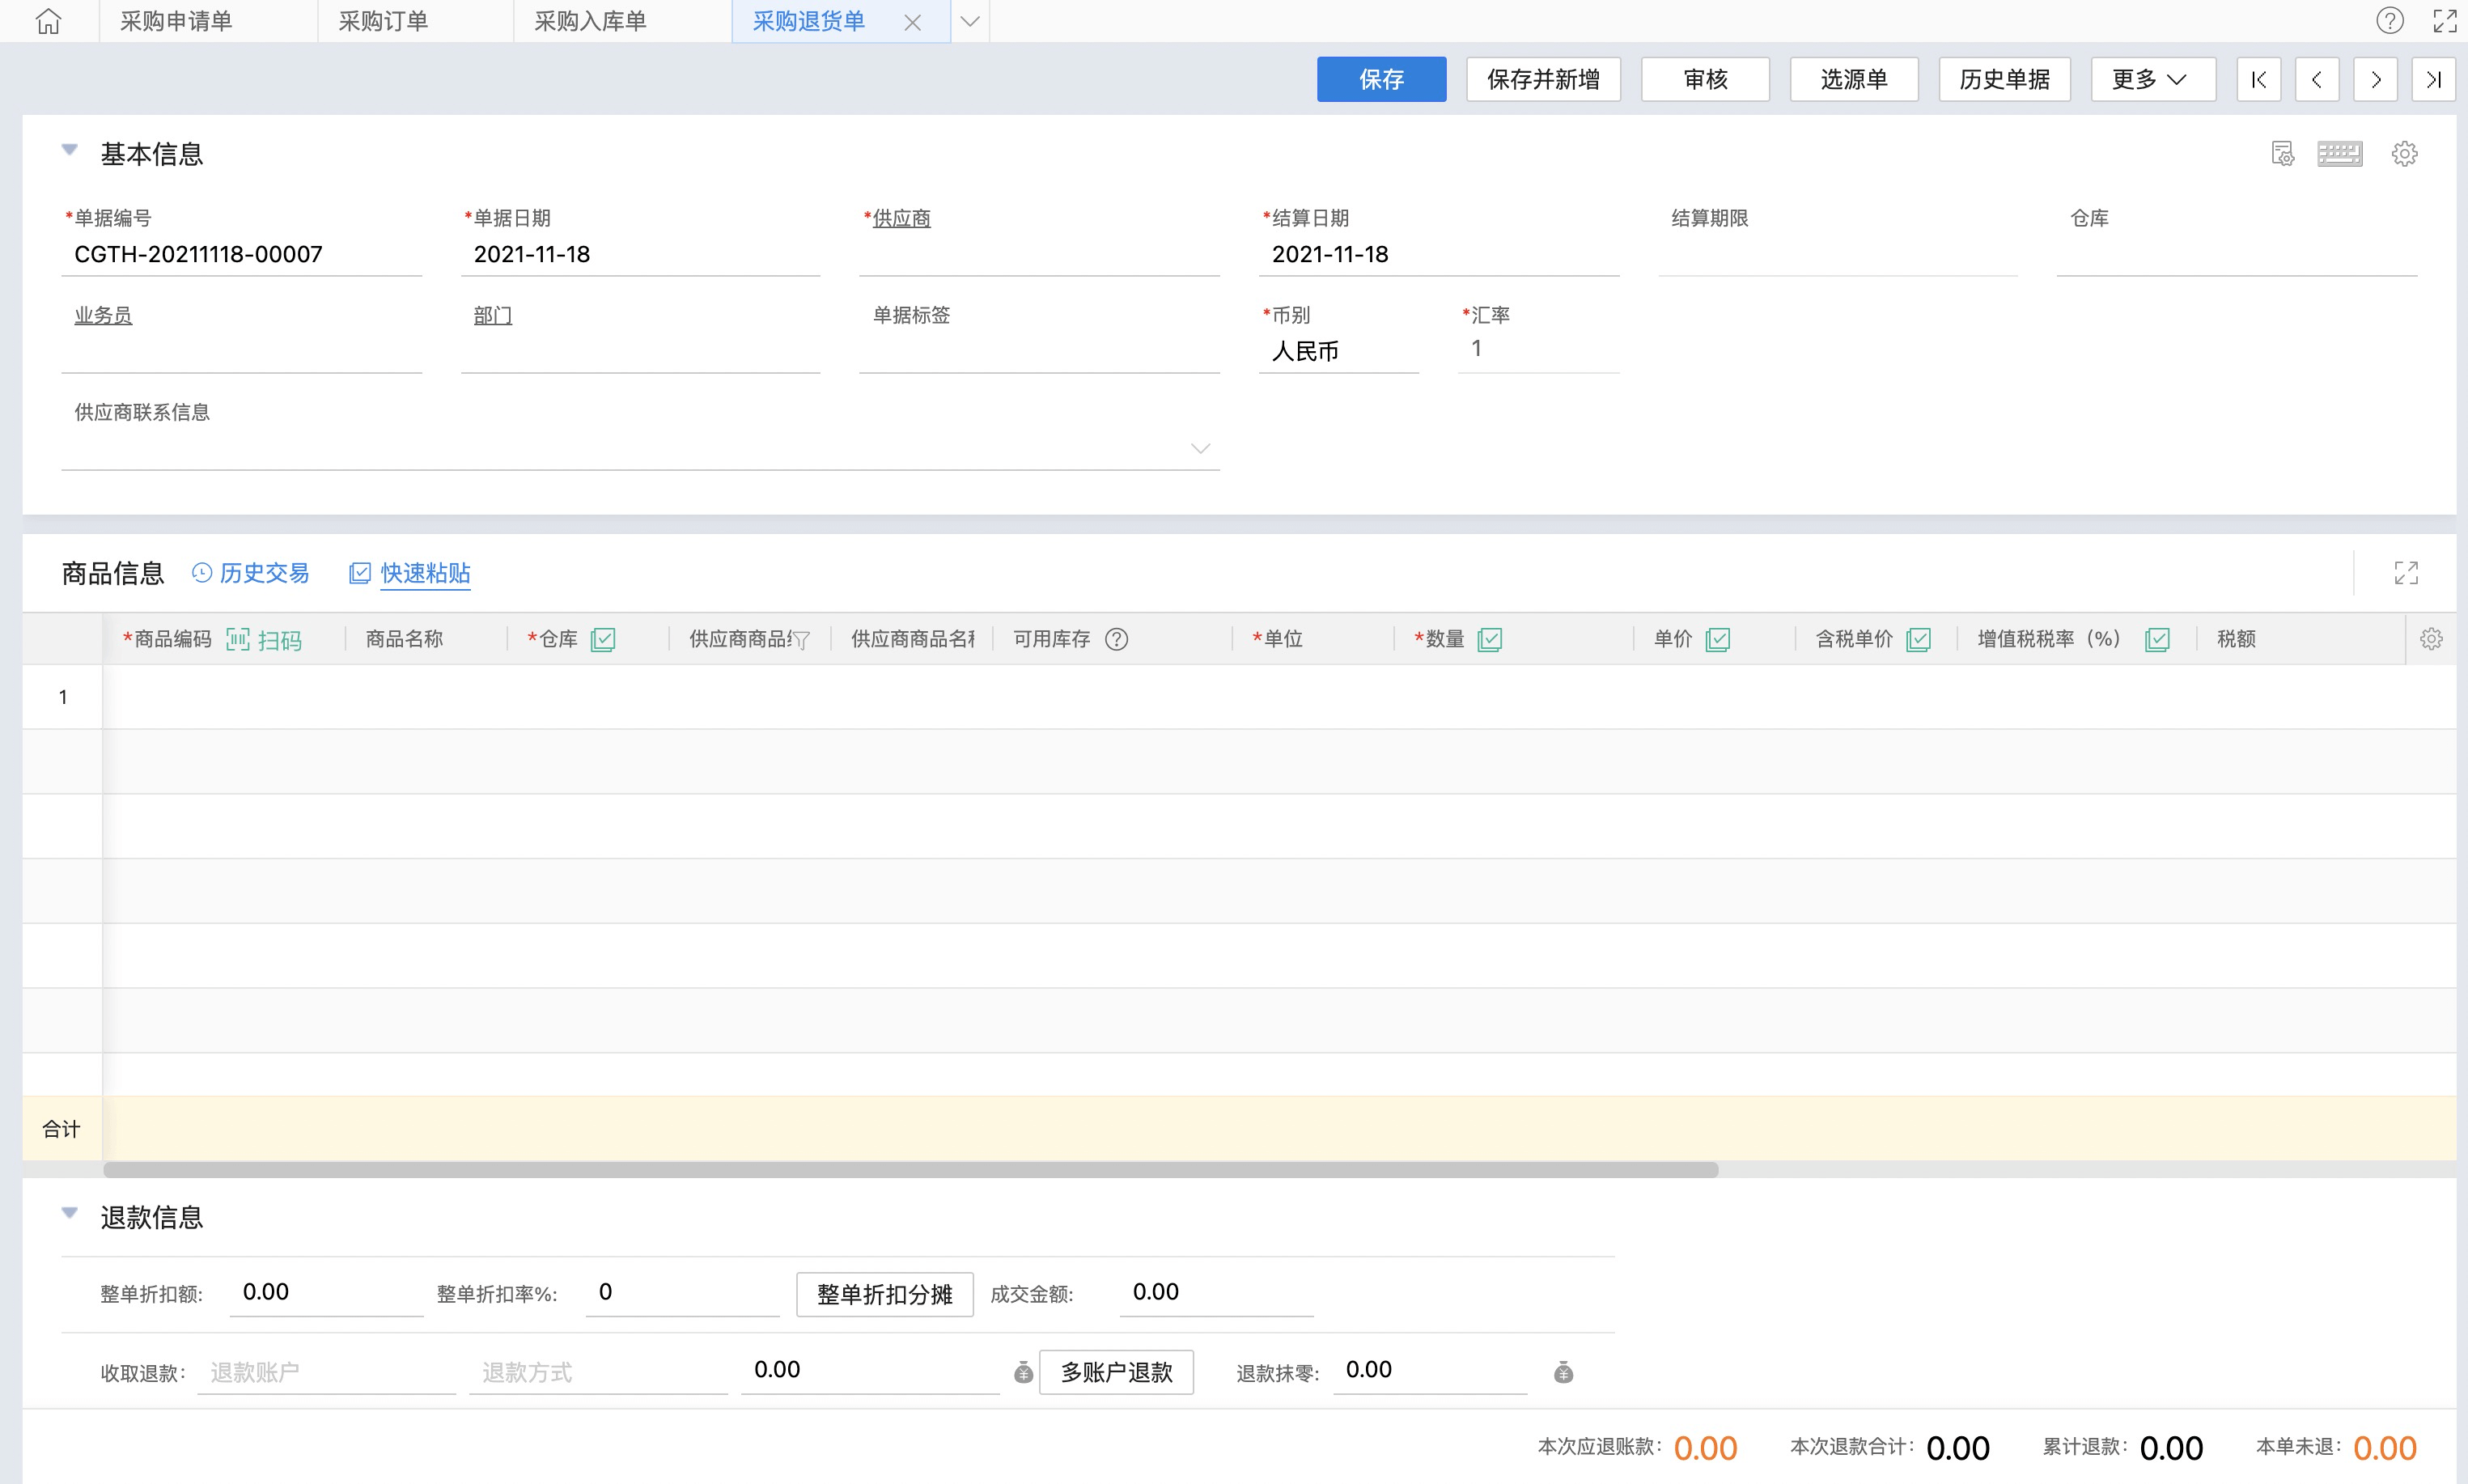Click the keyboard shortcut icon in 基本信息
Viewport: 2468px width, 1484px height.
pos(2339,154)
